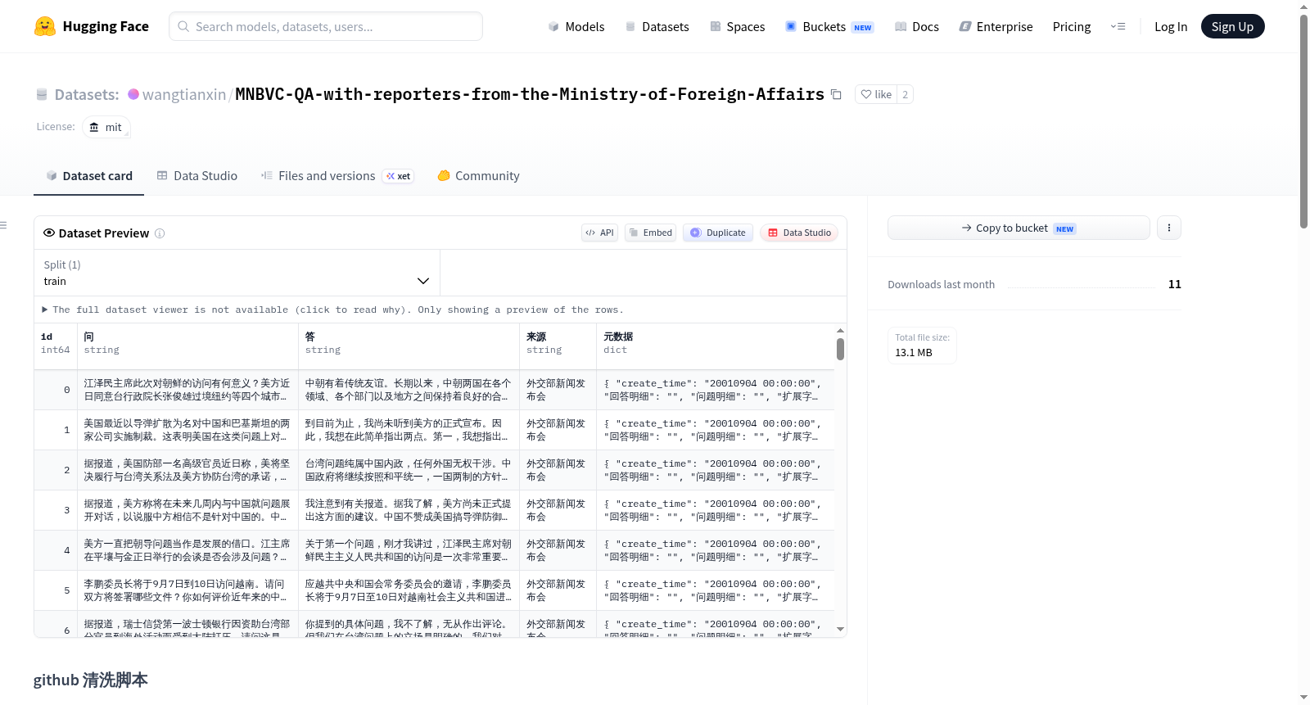This screenshot has height=705, width=1310.
Task: Open the Split train dropdown
Action: pyautogui.click(x=237, y=273)
